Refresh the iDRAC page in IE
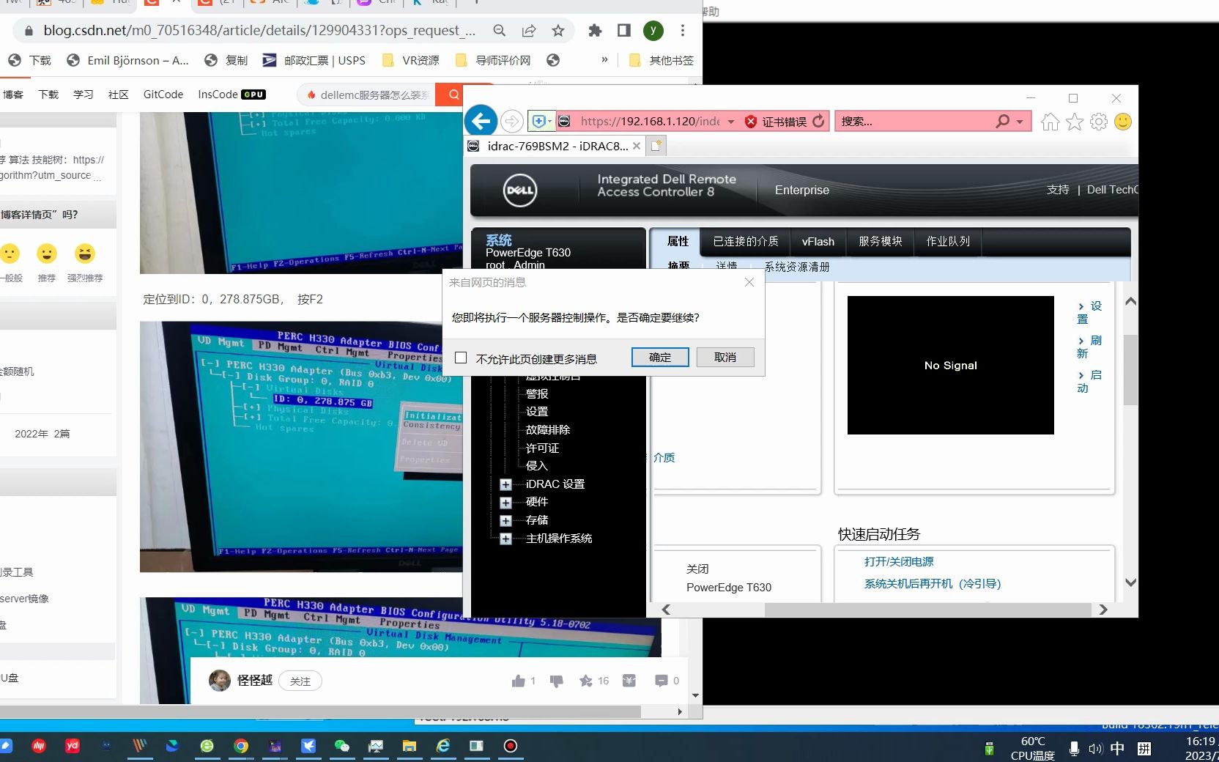The width and height of the screenshot is (1219, 762). [819, 121]
